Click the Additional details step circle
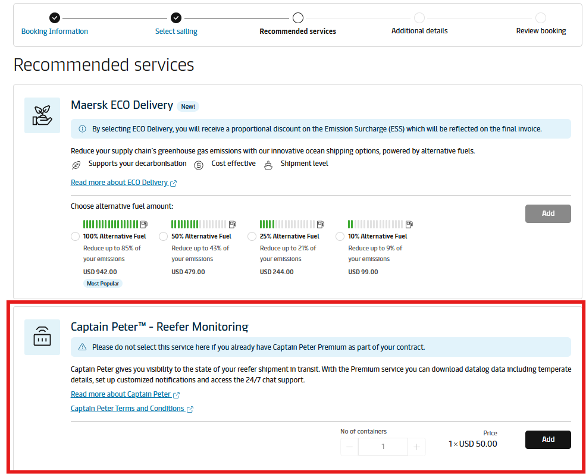Screen dimensions: 586x474 tap(419, 18)
